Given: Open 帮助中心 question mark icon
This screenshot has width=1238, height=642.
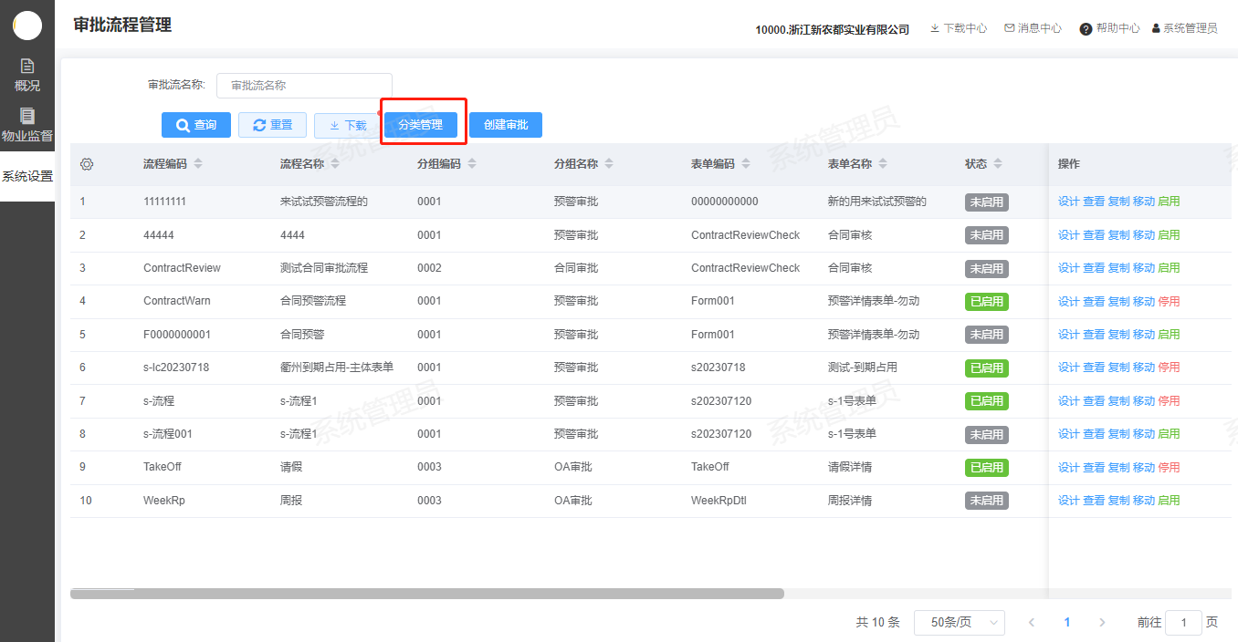Looking at the screenshot, I should coord(1086,29).
